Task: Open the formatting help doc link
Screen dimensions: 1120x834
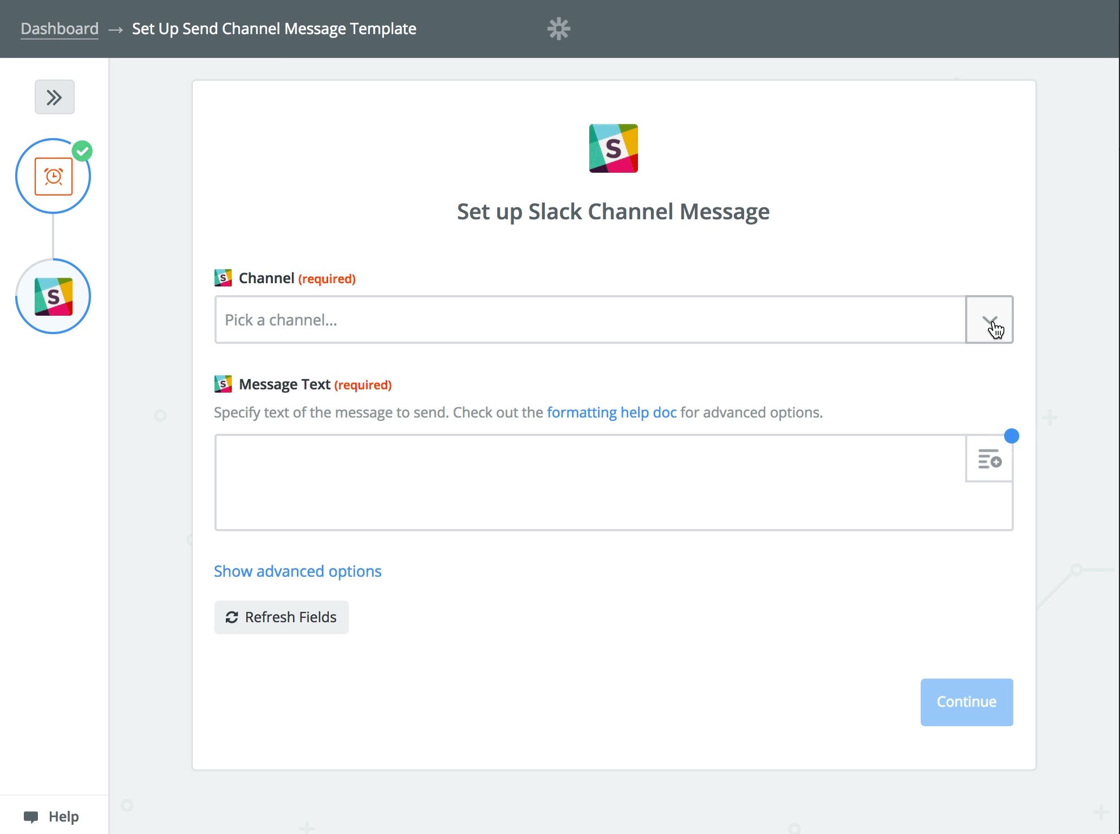Action: coord(611,413)
